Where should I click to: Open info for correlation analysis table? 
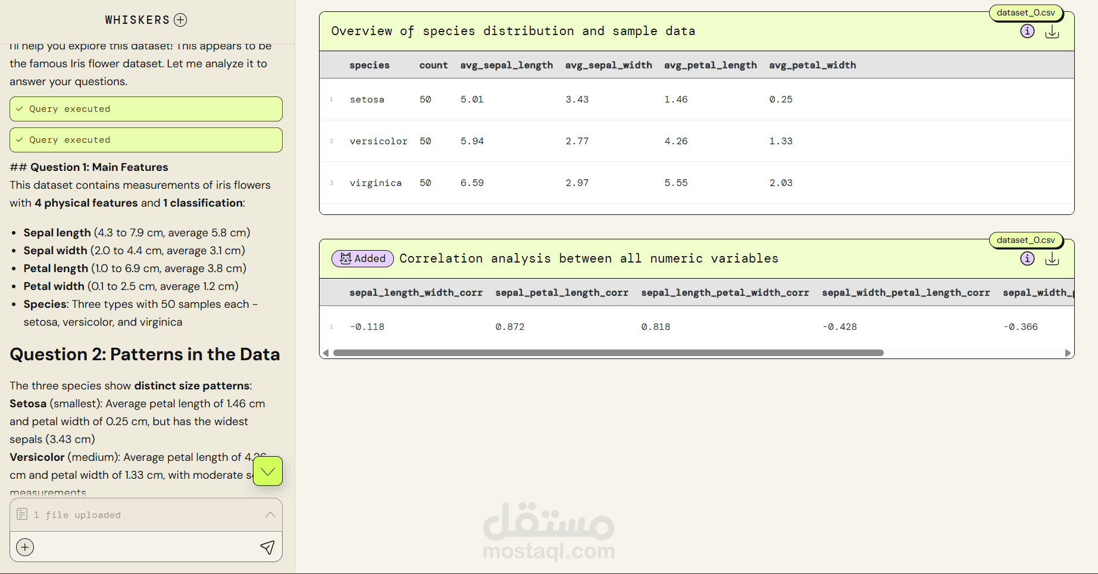coord(1027,258)
